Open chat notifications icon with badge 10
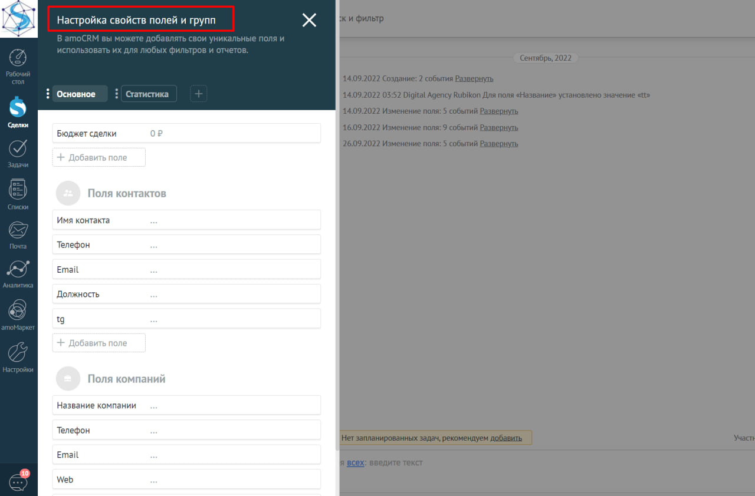Viewport: 755px width, 496px height. pos(18,481)
